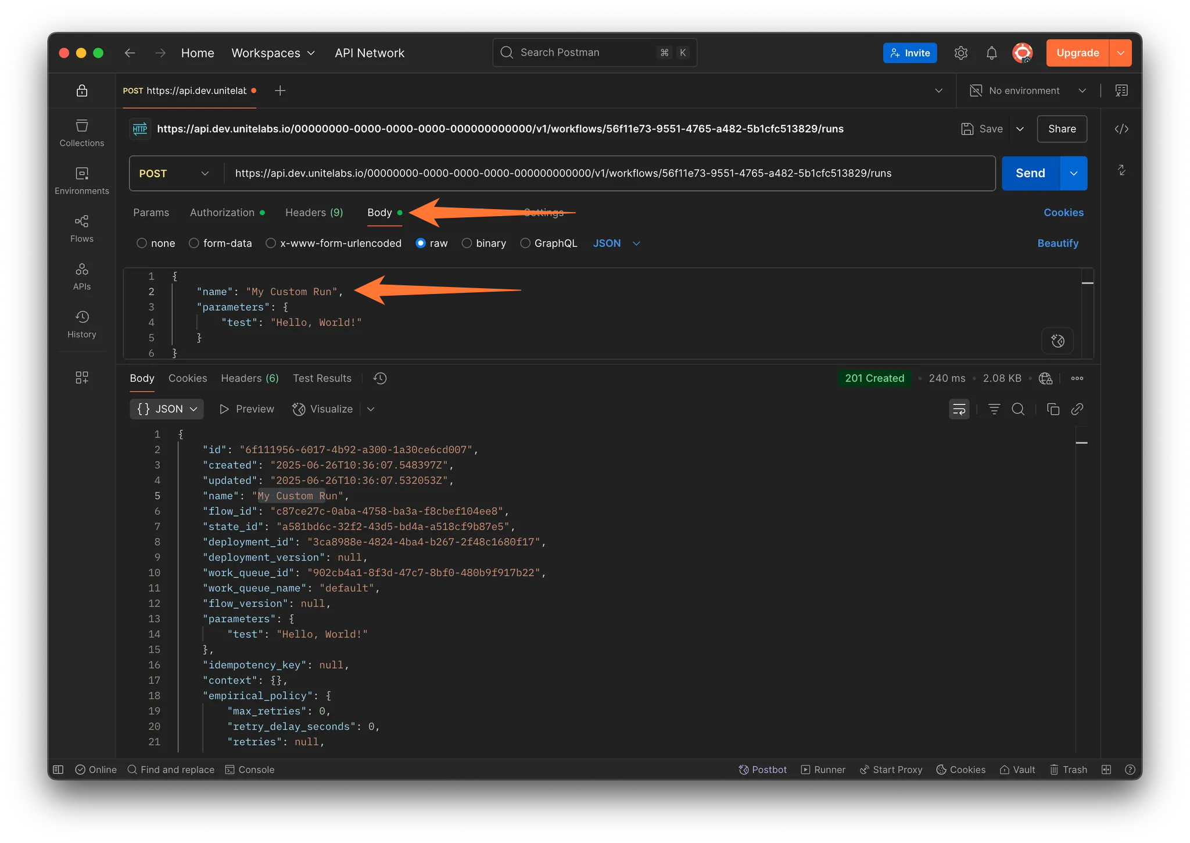Click the Upgrade button
The width and height of the screenshot is (1190, 843).
click(1077, 53)
